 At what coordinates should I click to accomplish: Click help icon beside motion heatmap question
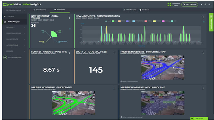tap(121, 81)
